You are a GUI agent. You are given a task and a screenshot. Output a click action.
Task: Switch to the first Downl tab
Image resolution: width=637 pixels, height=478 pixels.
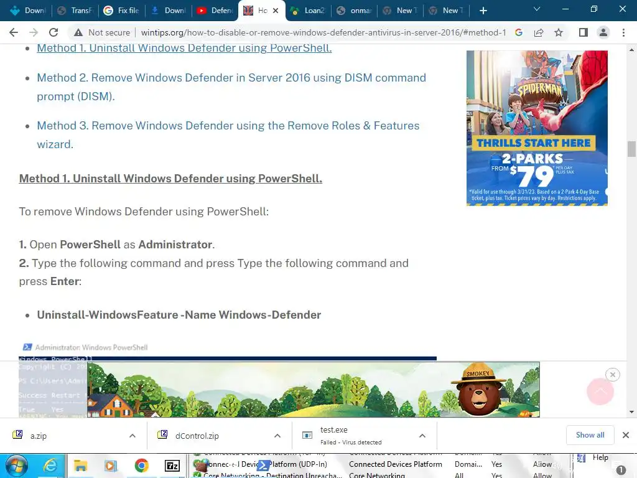click(27, 11)
